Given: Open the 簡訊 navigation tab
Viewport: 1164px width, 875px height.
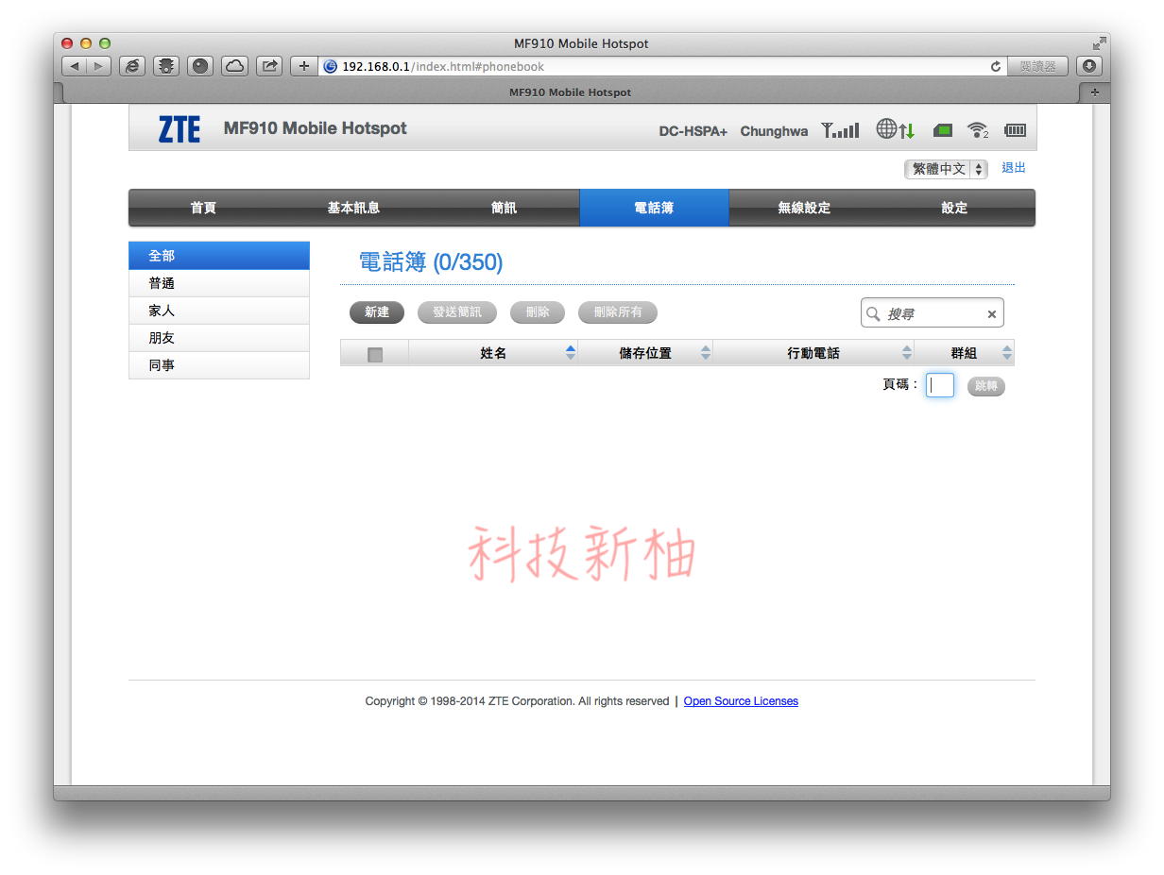Looking at the screenshot, I should click(504, 208).
